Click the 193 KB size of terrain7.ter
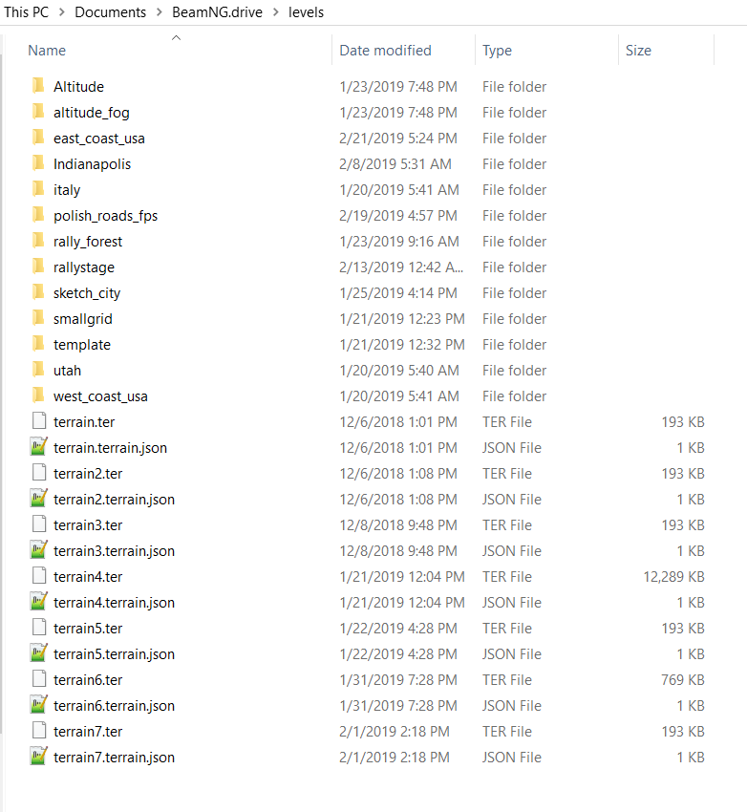747x812 pixels. point(683,731)
